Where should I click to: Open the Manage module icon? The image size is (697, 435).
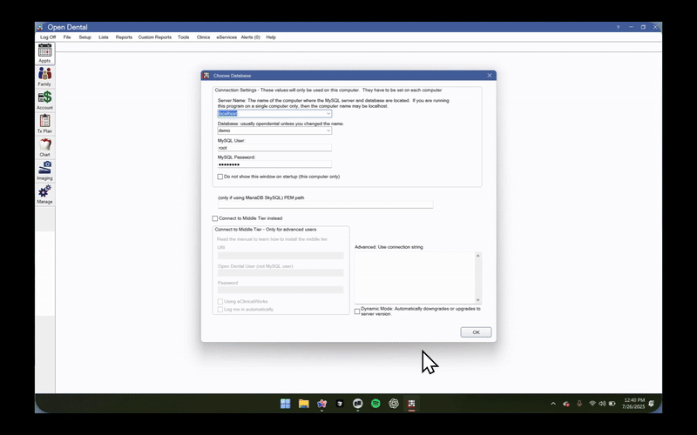tap(44, 192)
